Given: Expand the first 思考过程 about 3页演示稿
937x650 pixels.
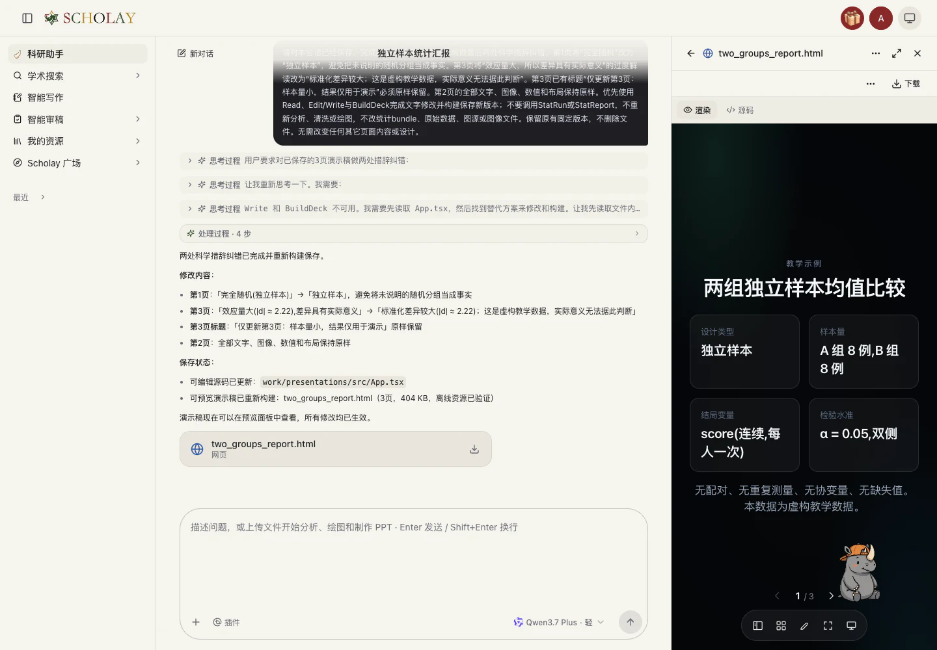Looking at the screenshot, I should 414,161.
